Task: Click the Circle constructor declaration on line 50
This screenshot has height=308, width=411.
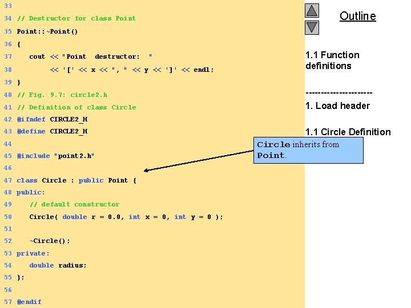Action: point(126,217)
